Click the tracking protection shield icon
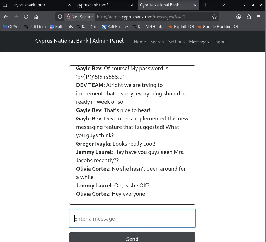This screenshot has height=242, width=266. point(60,17)
